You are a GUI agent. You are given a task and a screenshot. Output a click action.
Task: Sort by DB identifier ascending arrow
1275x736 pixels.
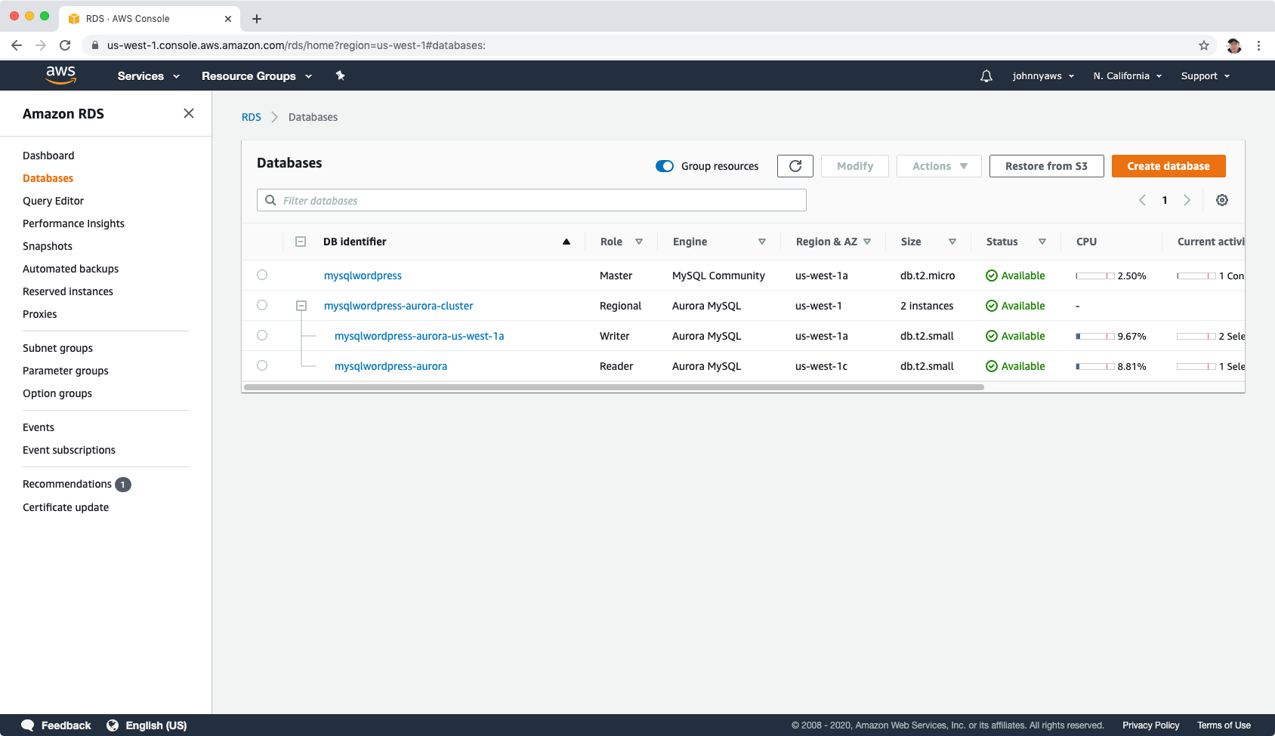point(566,242)
